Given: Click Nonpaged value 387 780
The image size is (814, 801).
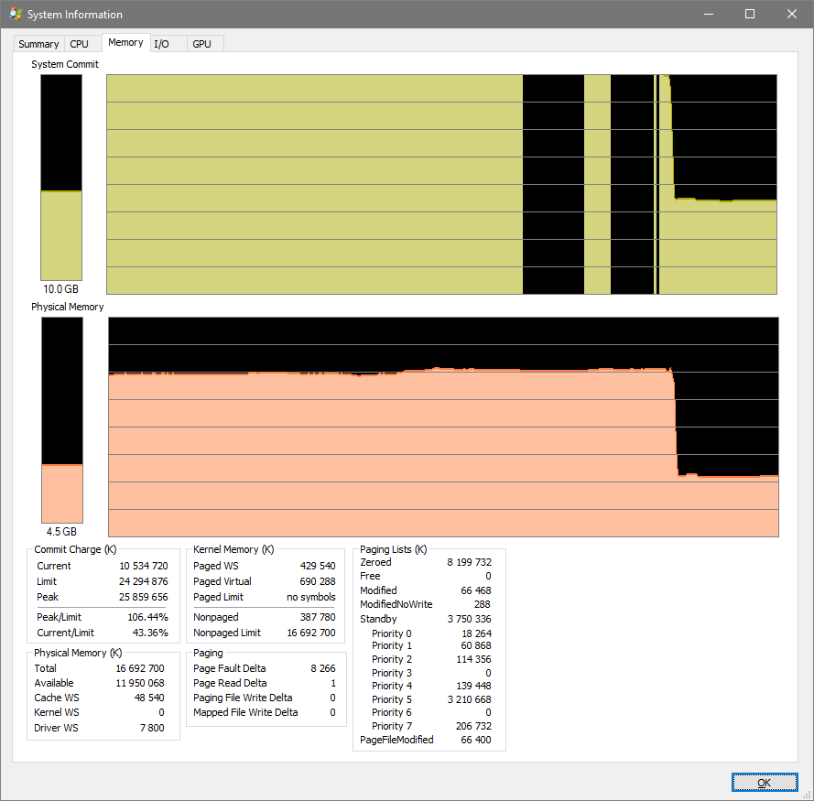Looking at the screenshot, I should tap(318, 617).
